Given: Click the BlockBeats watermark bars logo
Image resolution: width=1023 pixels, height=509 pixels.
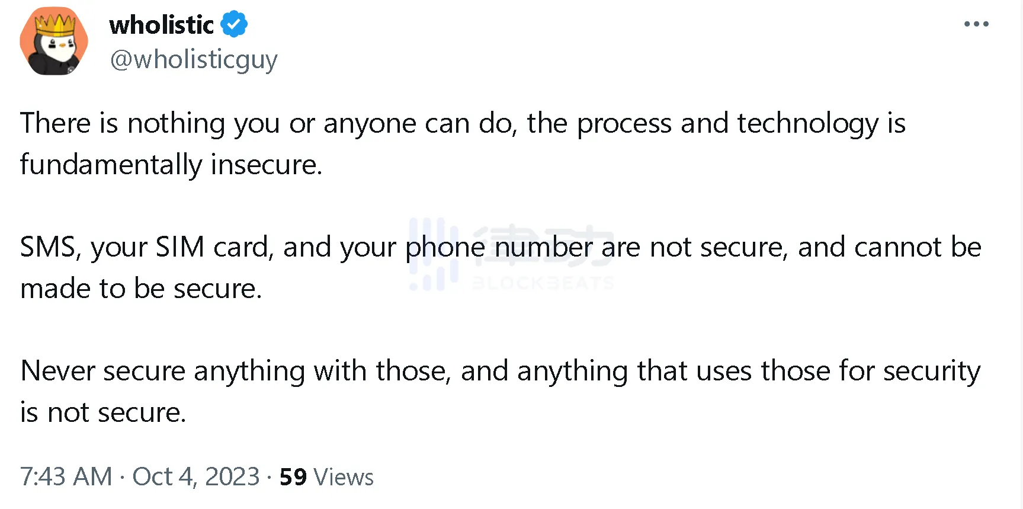Looking at the screenshot, I should (x=433, y=254).
